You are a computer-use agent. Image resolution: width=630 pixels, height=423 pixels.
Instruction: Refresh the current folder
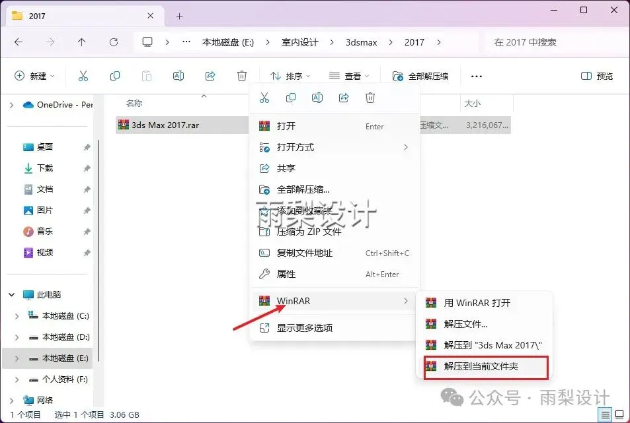114,42
